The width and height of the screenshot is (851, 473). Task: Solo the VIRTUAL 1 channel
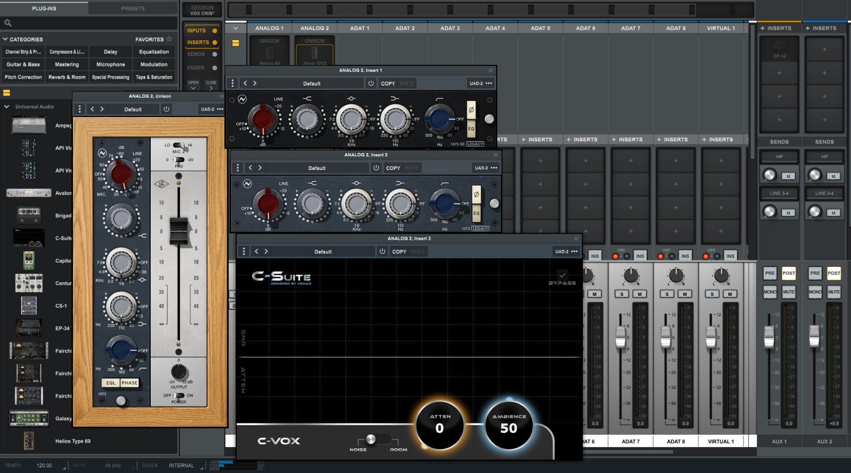712,294
